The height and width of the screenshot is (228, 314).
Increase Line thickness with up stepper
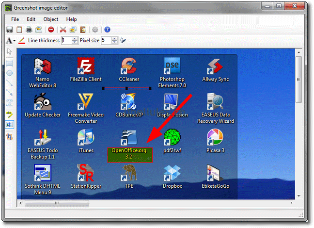click(x=75, y=39)
